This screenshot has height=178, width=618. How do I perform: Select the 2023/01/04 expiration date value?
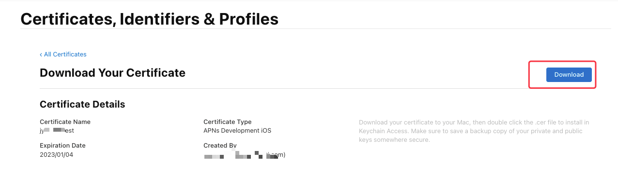(56, 155)
